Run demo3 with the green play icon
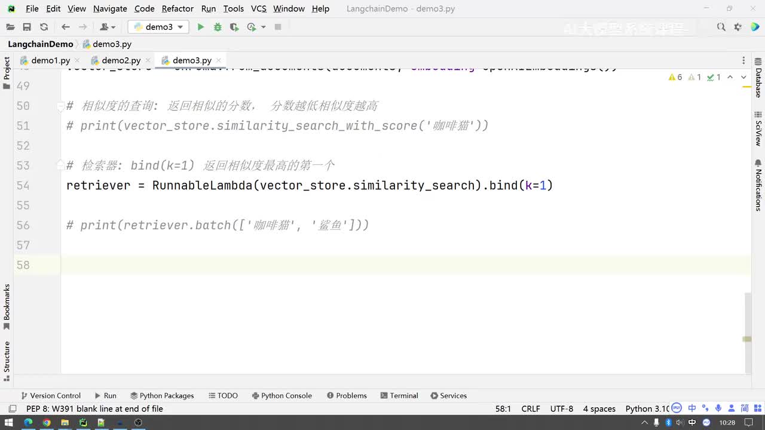This screenshot has height=430, width=765. point(201,27)
